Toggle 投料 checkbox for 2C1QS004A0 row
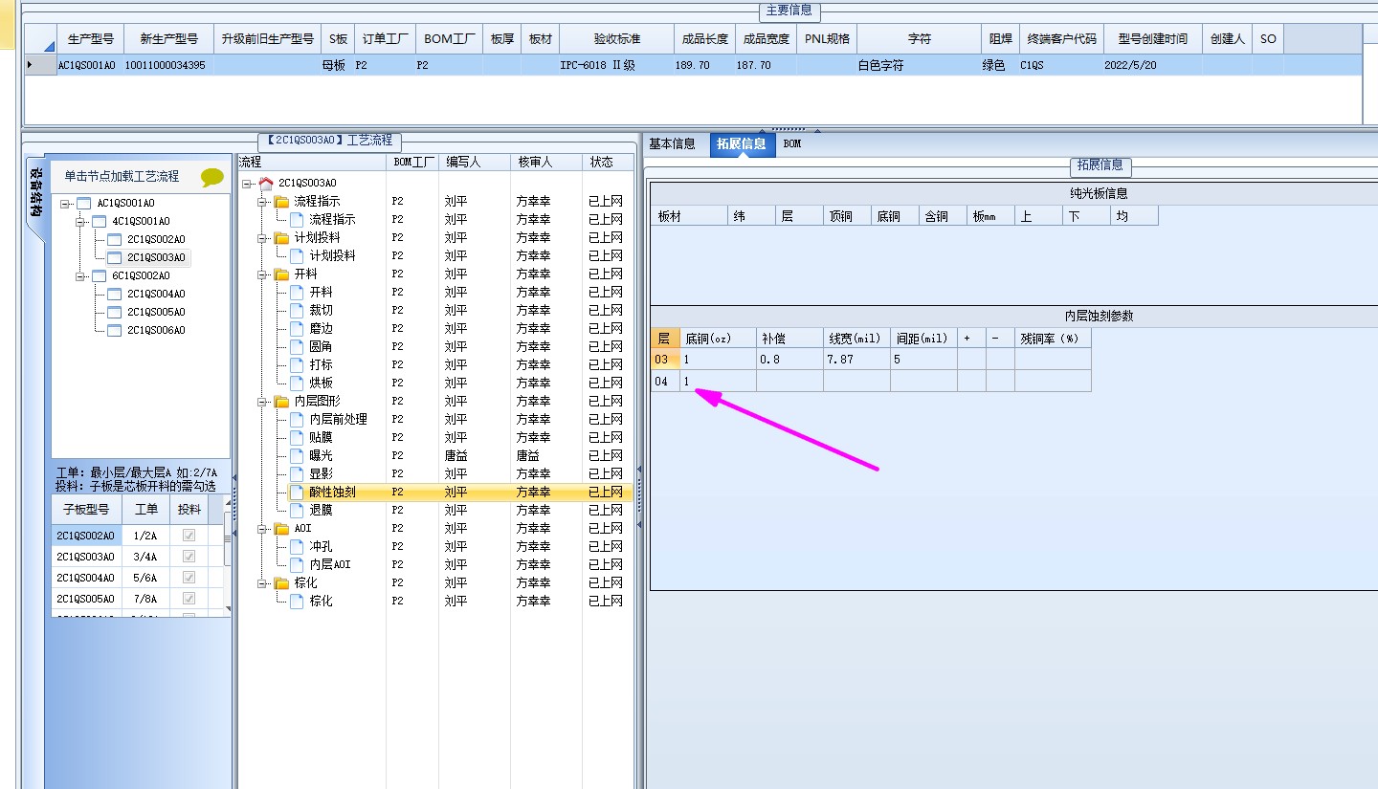The width and height of the screenshot is (1378, 789). pyautogui.click(x=189, y=578)
